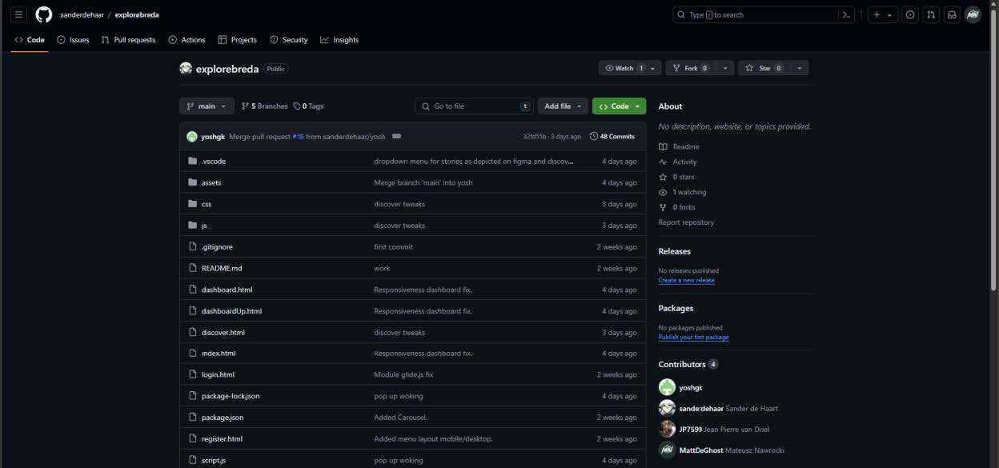Expand the green Code dropdown
This screenshot has height=468, width=999.
[x=619, y=106]
